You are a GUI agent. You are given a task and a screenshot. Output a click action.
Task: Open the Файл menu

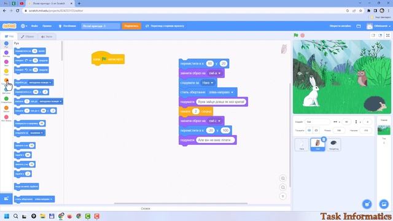point(34,26)
